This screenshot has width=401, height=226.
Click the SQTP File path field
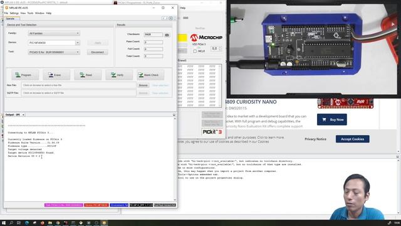click(x=79, y=93)
